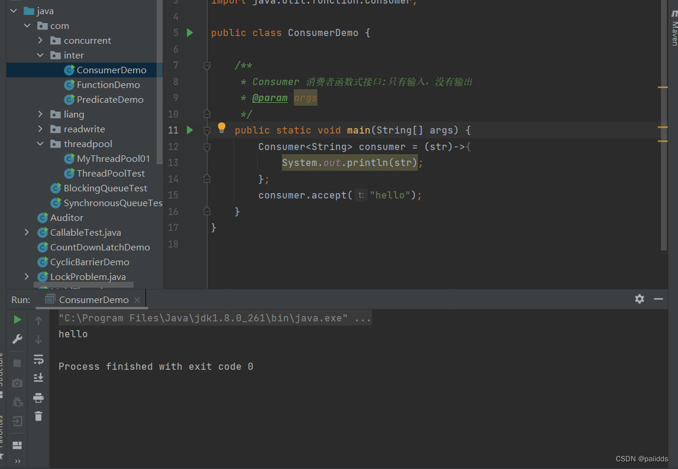Image resolution: width=678 pixels, height=469 pixels.
Task: Clear the console with the trash icon
Action: [x=38, y=416]
